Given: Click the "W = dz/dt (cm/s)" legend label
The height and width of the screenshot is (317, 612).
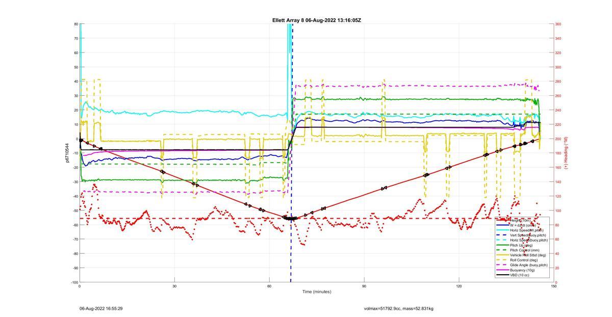Looking at the screenshot, I should coord(523,225).
